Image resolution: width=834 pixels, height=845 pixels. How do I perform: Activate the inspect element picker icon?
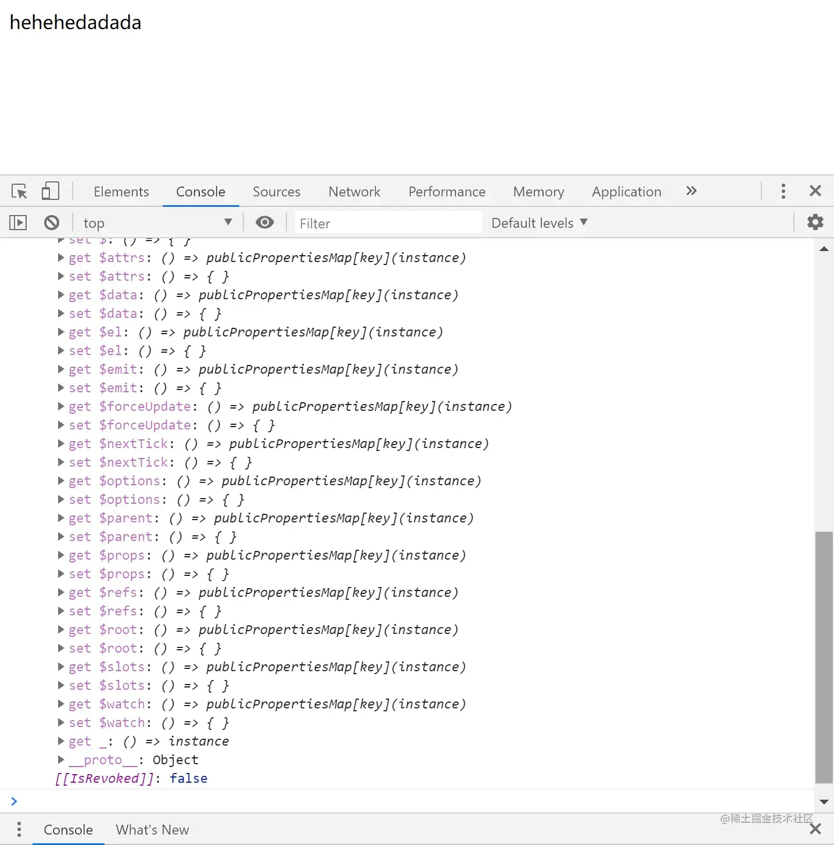point(19,191)
